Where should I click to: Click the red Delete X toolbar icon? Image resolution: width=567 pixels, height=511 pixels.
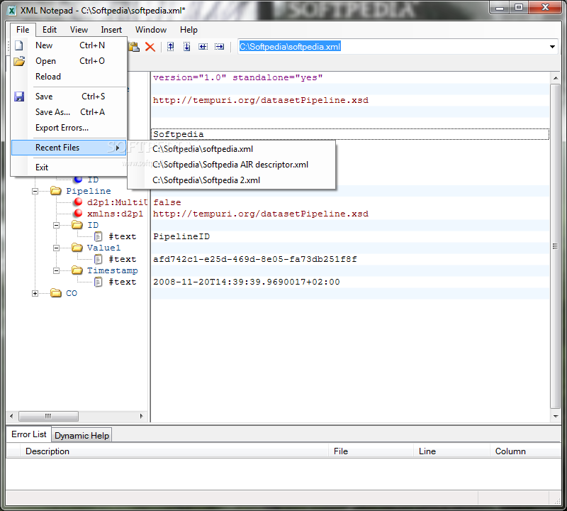pos(150,47)
